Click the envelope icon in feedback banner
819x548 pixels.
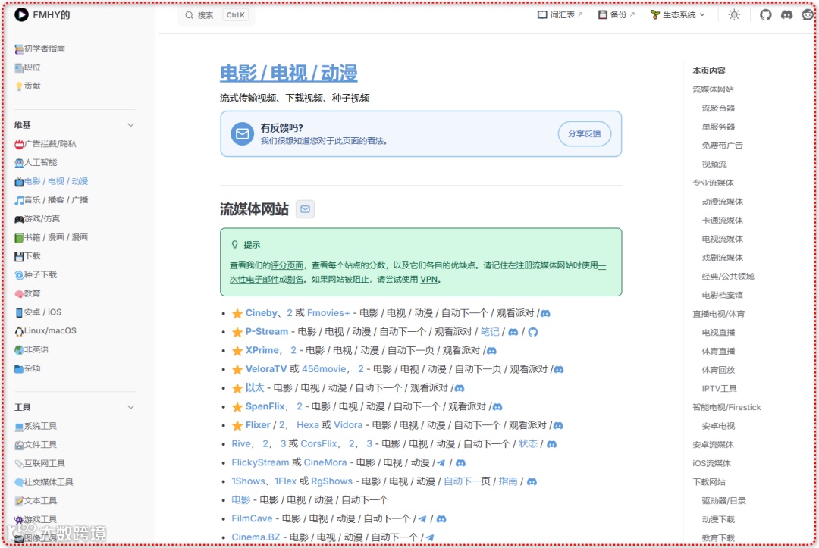pyautogui.click(x=243, y=134)
